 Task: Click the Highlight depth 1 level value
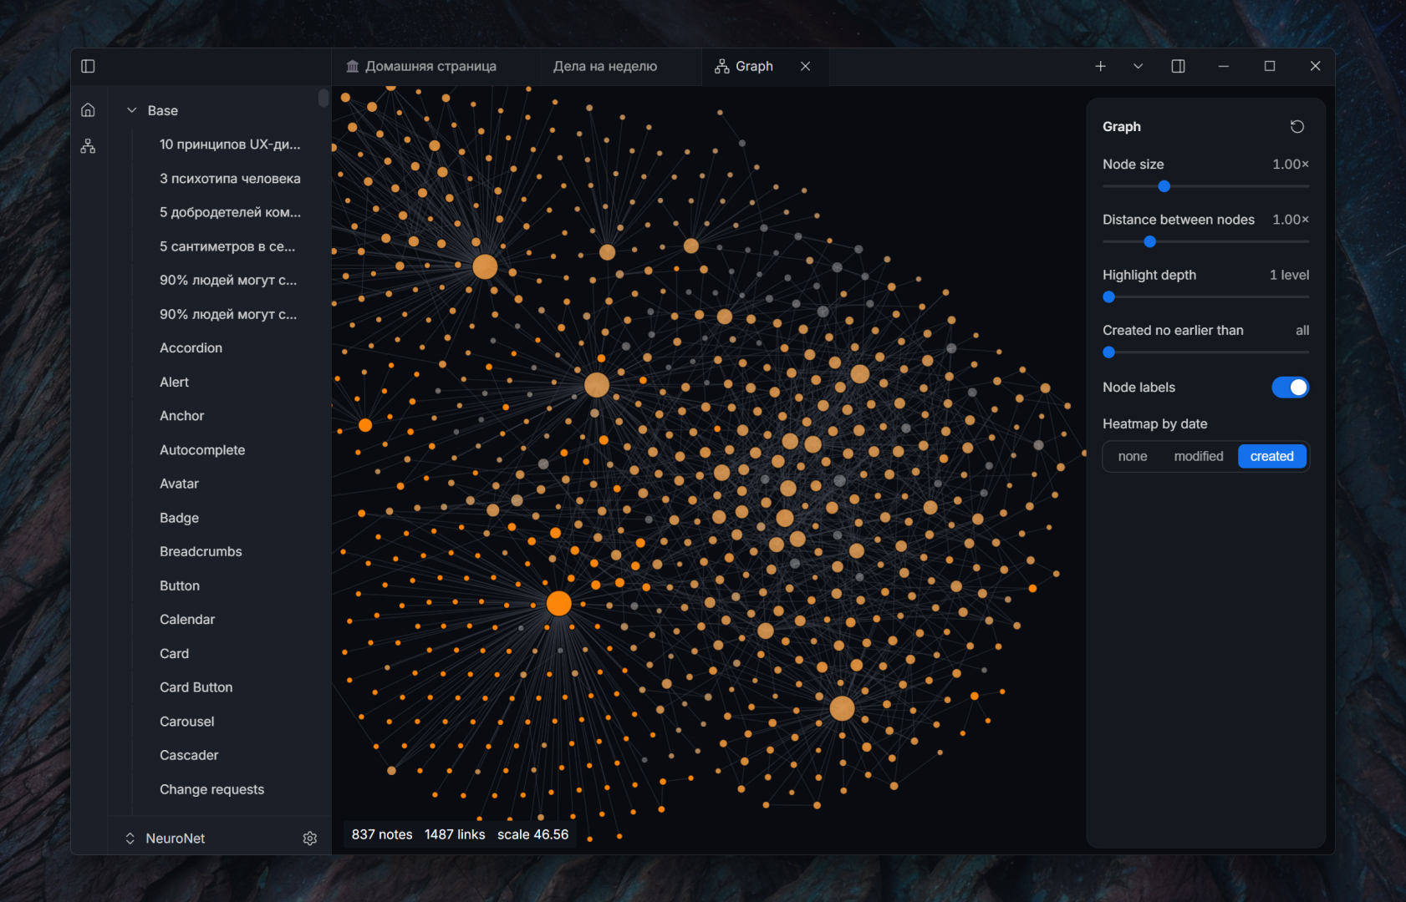(x=1290, y=275)
